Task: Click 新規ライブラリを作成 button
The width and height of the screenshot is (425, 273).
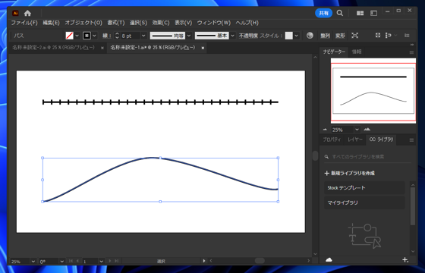Action: 349,173
